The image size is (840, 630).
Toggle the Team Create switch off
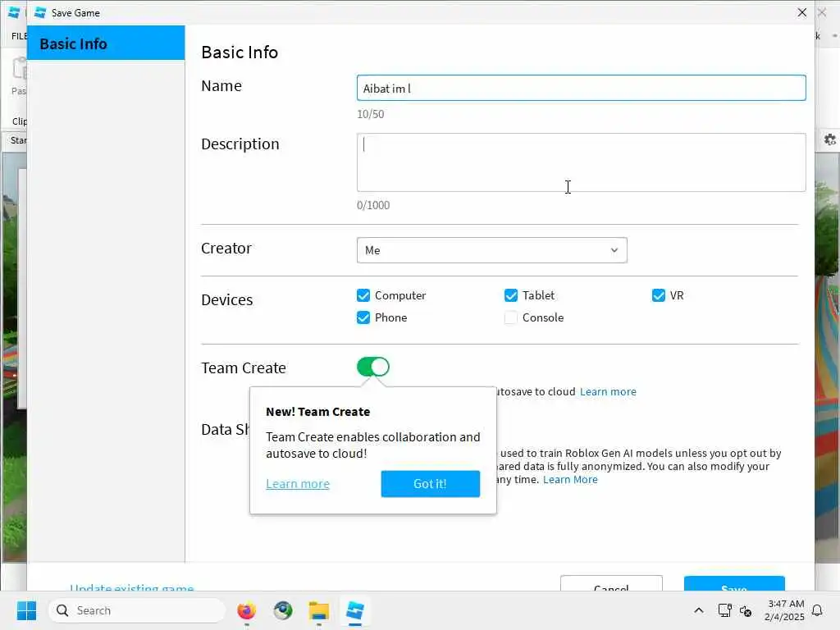coord(373,367)
